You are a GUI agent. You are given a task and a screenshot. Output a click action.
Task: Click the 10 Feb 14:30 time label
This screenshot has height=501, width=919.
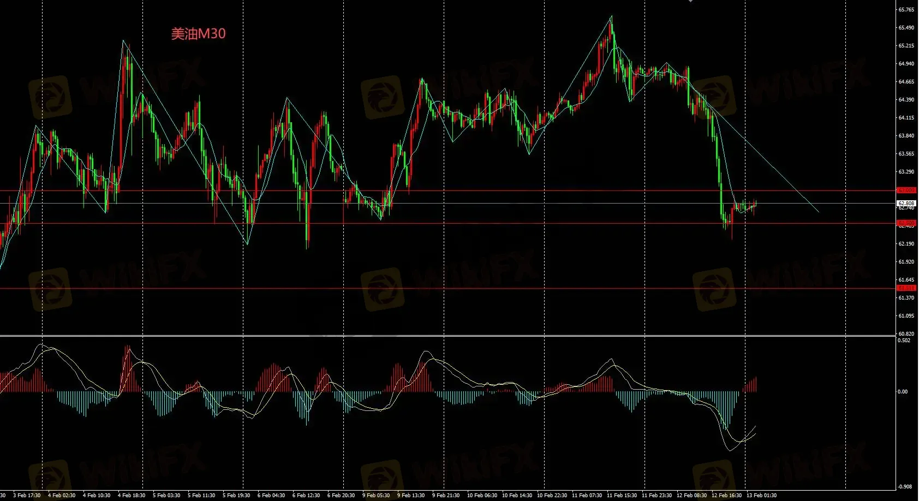(x=517, y=496)
